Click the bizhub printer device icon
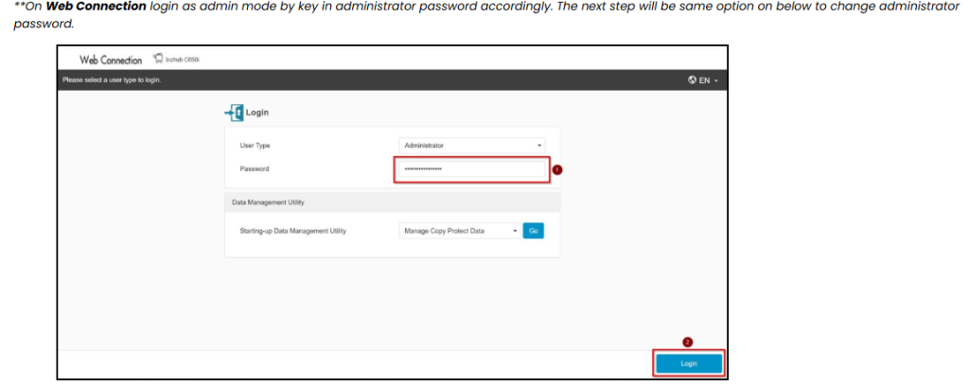 pos(157,59)
